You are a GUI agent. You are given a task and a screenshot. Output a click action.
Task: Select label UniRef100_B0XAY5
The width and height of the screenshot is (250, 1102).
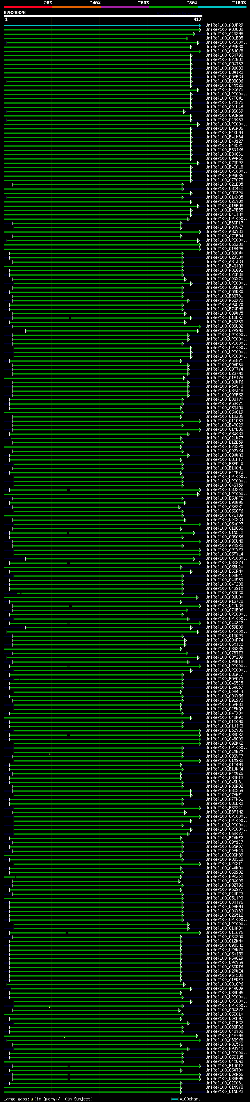coord(224,90)
